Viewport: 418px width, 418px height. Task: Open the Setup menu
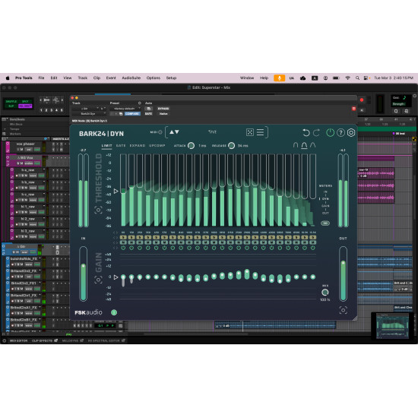(x=171, y=78)
